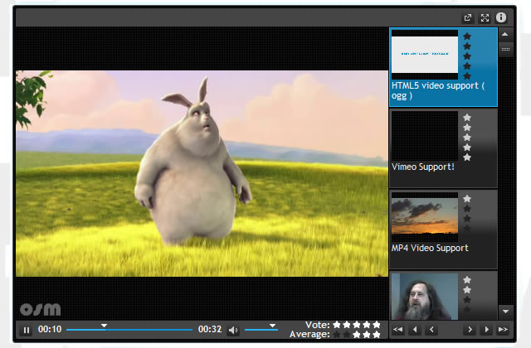Jump to first playlist page

(x=398, y=330)
